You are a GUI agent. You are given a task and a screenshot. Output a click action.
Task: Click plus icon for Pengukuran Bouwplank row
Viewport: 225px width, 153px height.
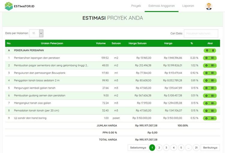click(x=207, y=73)
